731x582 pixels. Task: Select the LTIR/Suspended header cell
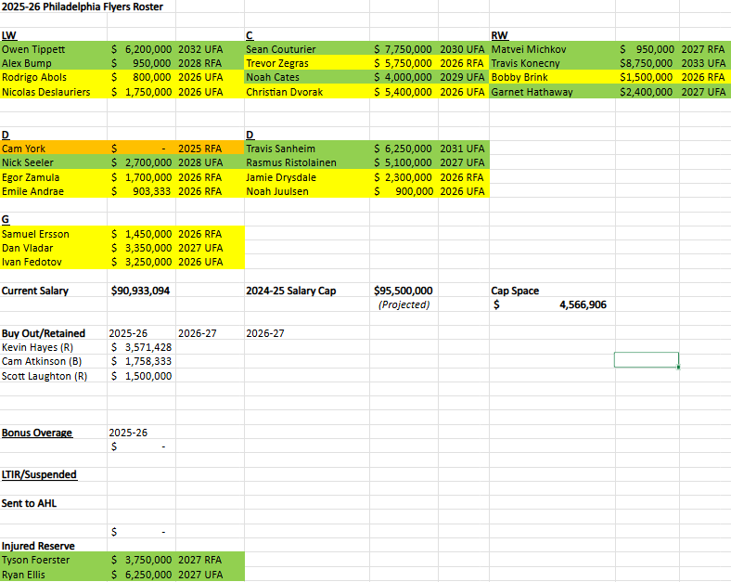54,474
